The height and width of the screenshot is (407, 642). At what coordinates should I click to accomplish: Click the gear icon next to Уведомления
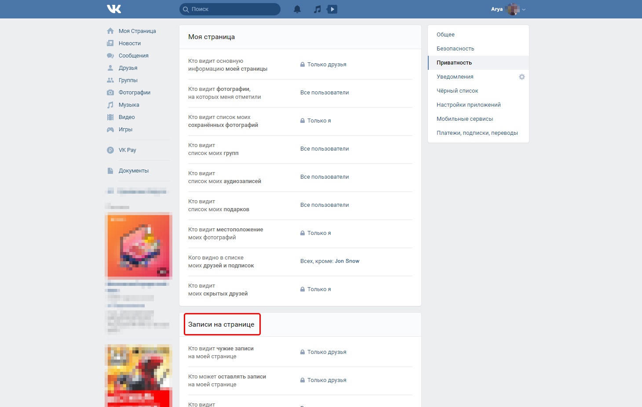click(x=522, y=77)
